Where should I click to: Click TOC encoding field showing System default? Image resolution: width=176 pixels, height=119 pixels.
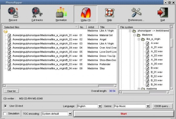tap(55, 114)
